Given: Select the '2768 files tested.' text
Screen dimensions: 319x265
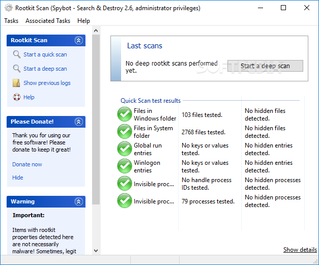Looking at the screenshot, I should point(204,132).
